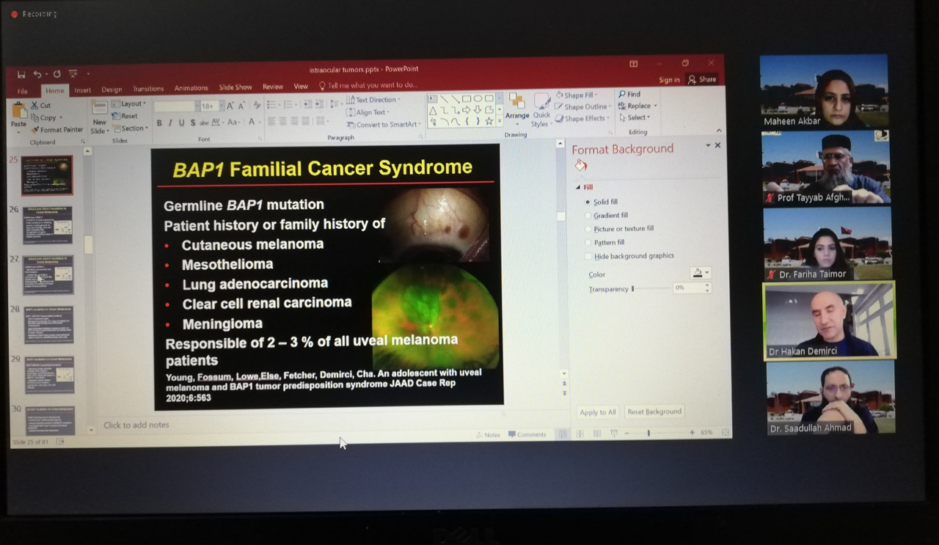Select the Gradient fill radio button

[588, 216]
